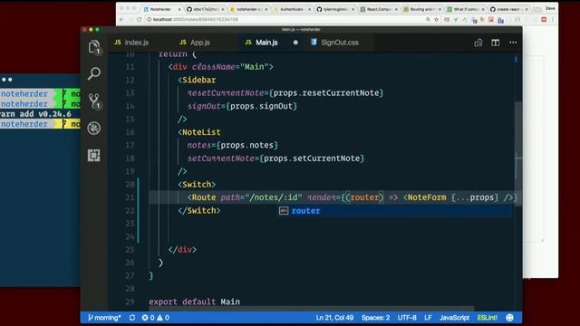The image size is (580, 326).
Task: Click on export default Main line
Action: pos(194,302)
